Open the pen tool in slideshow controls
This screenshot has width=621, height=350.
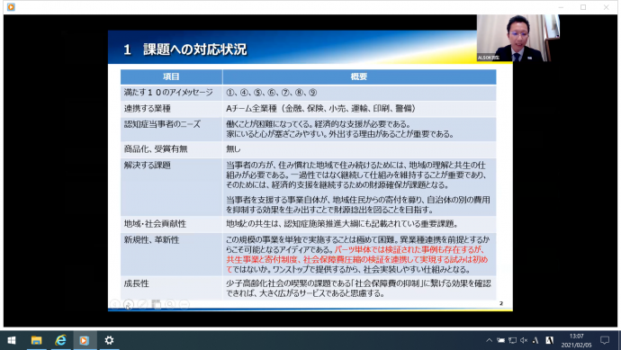coord(142,304)
